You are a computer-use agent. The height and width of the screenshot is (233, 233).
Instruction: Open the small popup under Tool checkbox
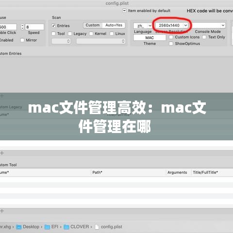point(61,41)
